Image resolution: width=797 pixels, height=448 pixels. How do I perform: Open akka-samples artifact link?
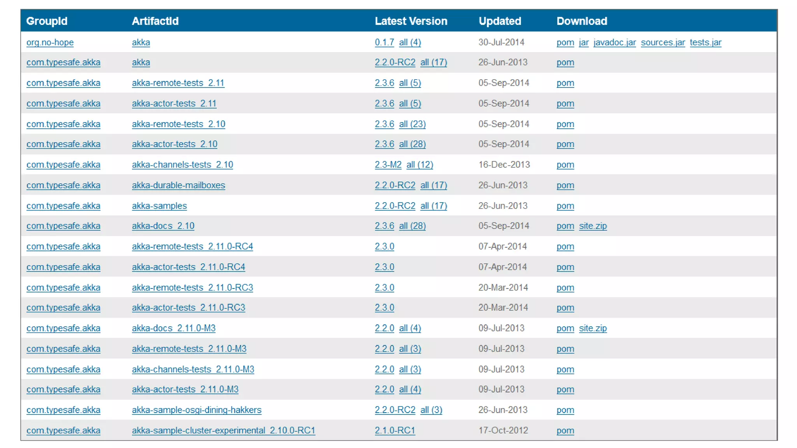tap(159, 206)
